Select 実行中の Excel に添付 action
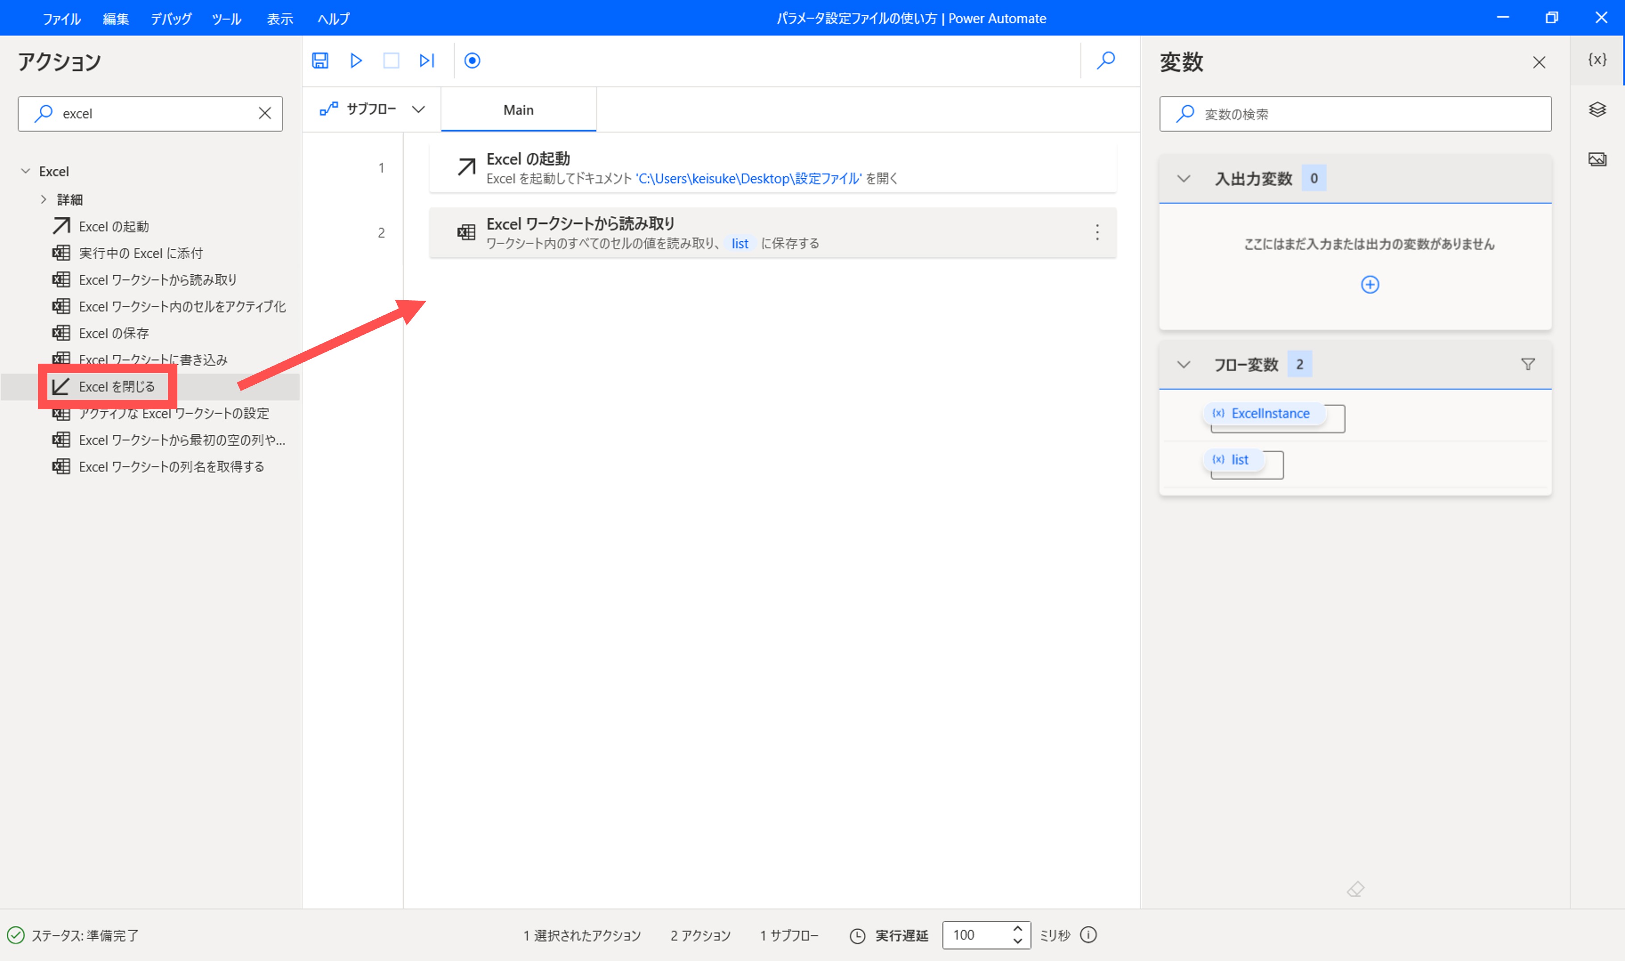1625x961 pixels. (x=141, y=252)
